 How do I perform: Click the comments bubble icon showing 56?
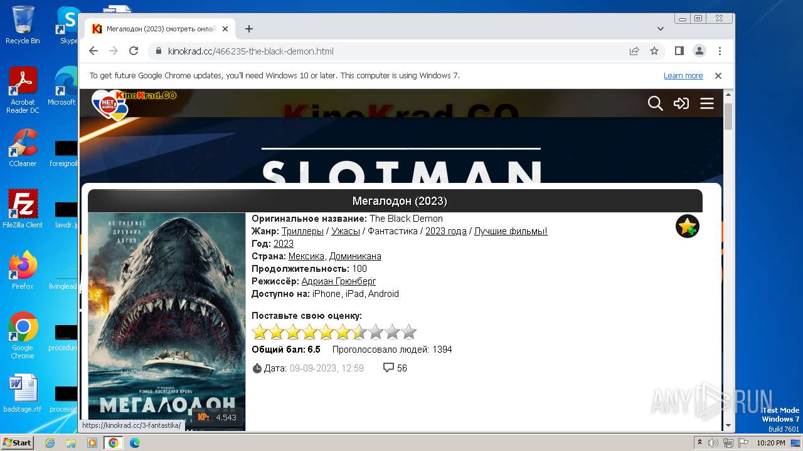point(388,368)
